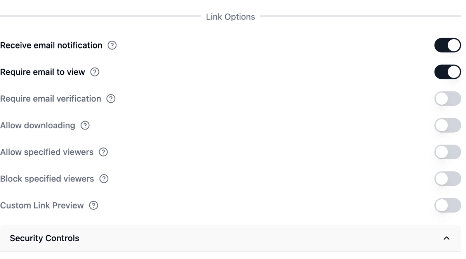Open help icon for Block specified viewers
The height and width of the screenshot is (259, 466).
click(x=104, y=179)
